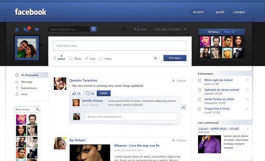
Task: Open profil in top navigation
Action: (x=220, y=12)
